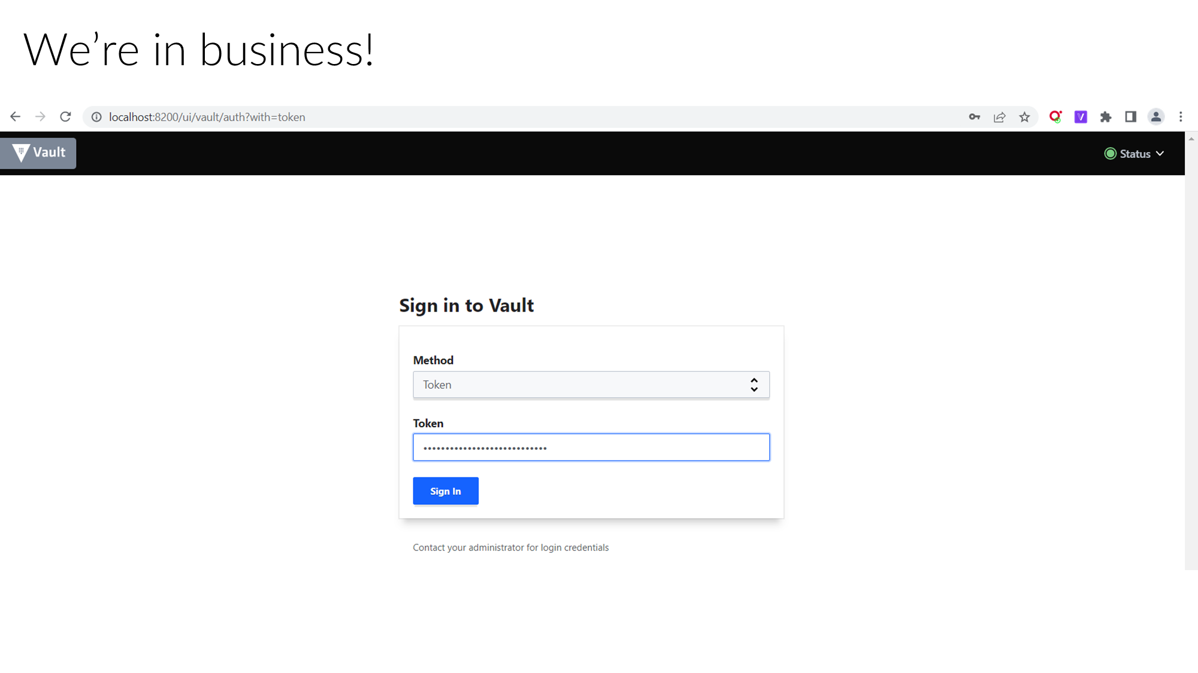
Task: Click the page scrollbar up arrow
Action: [1191, 139]
